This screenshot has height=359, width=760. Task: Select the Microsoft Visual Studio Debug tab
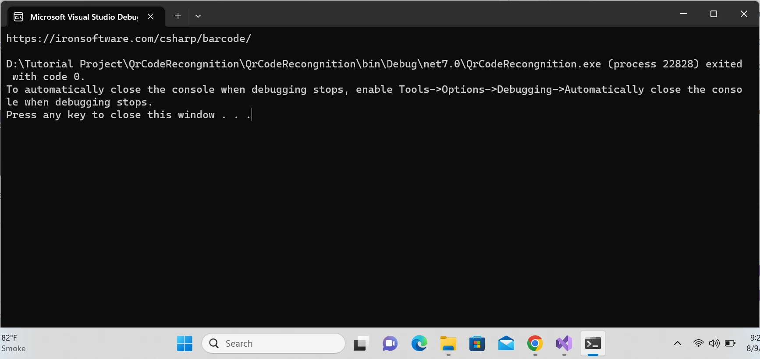tap(83, 17)
